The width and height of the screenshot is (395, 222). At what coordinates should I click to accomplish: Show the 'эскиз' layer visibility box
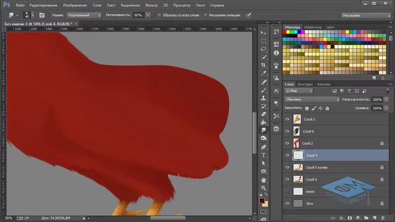click(287, 191)
